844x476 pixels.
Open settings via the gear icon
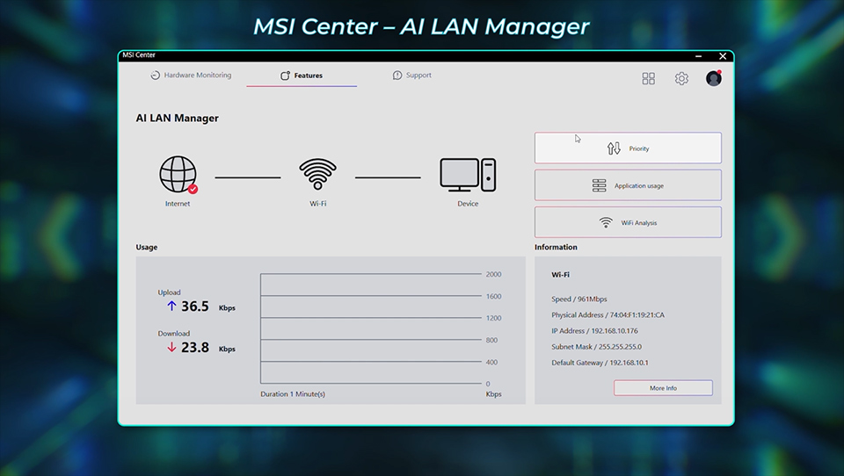[x=681, y=78]
